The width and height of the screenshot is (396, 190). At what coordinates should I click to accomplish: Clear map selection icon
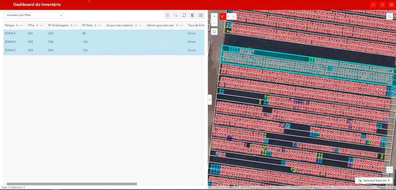[233, 16]
